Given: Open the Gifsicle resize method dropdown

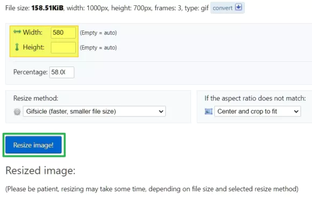Looking at the screenshot, I should click(94, 112).
